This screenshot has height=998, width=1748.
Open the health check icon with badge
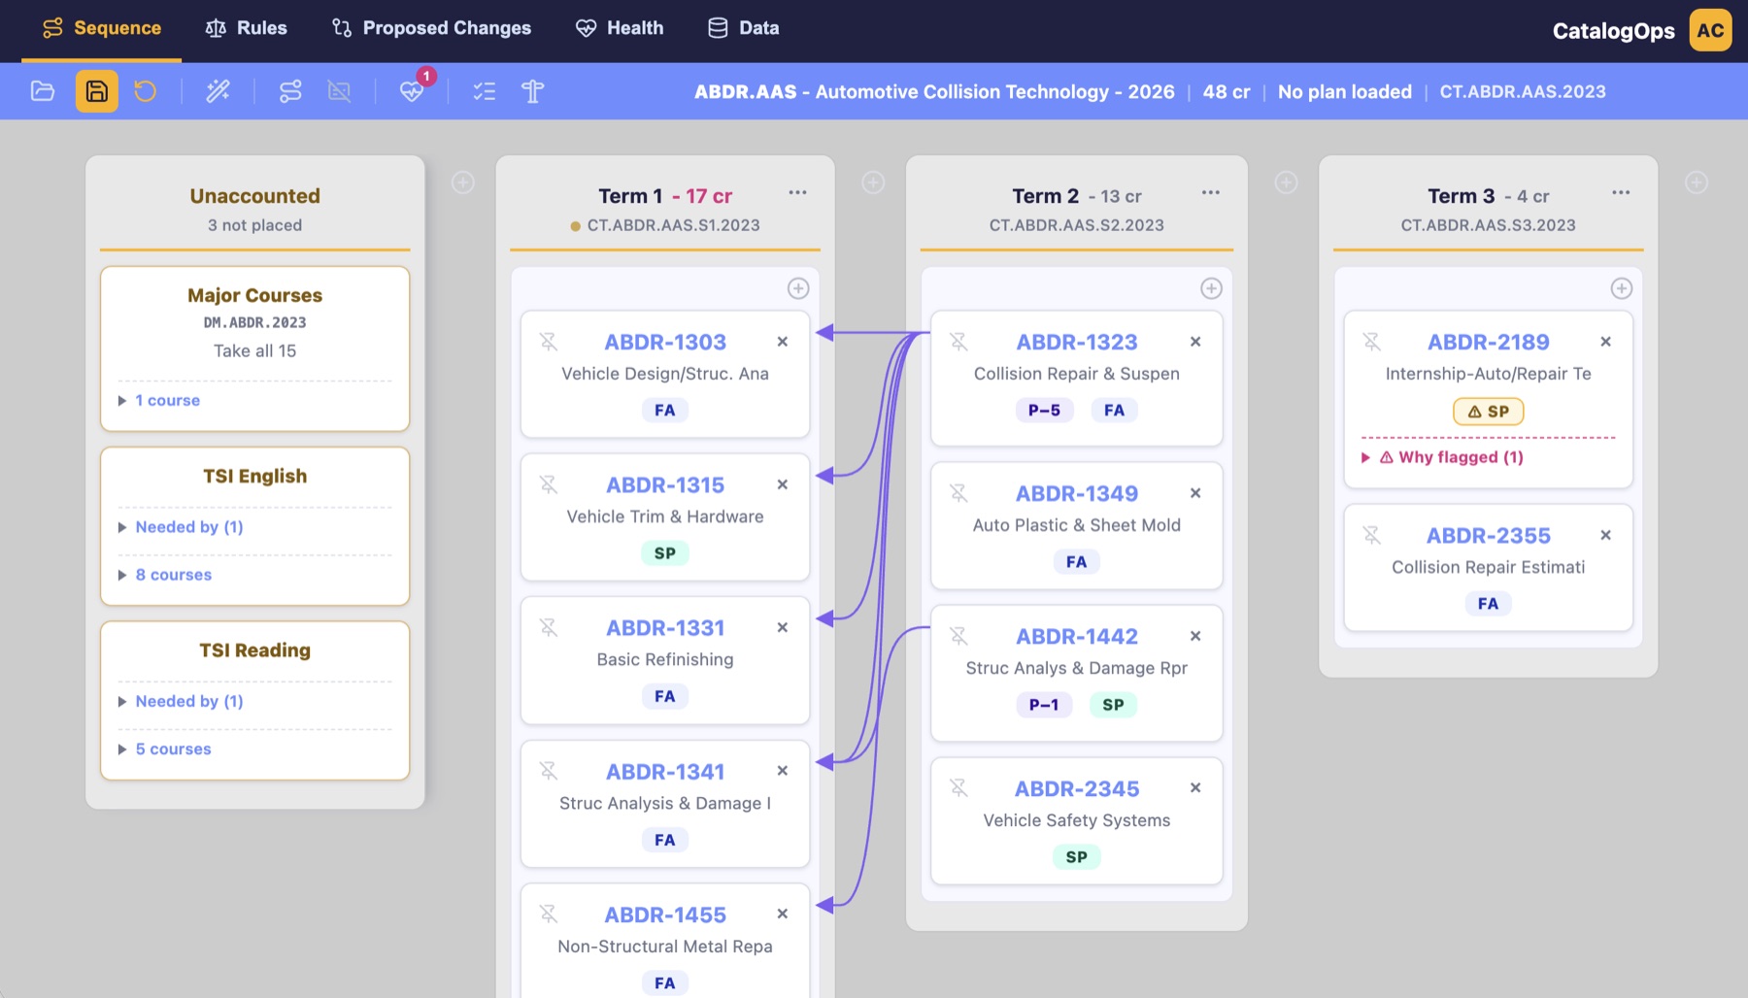412,91
